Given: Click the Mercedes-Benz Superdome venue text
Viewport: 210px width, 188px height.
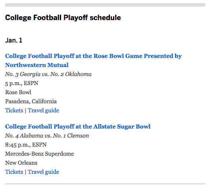Looking at the screenshot, I should pyautogui.click(x=39, y=154).
